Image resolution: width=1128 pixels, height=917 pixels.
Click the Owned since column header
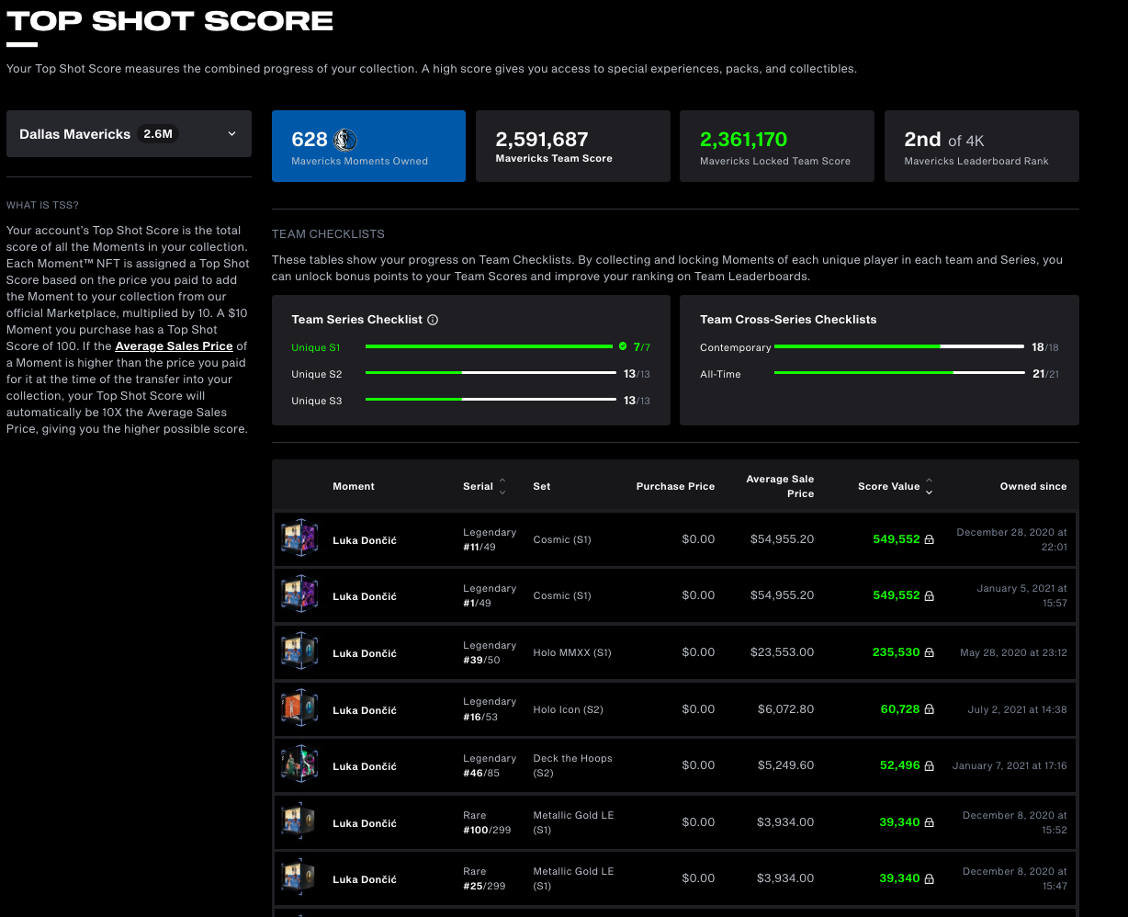coord(1033,486)
